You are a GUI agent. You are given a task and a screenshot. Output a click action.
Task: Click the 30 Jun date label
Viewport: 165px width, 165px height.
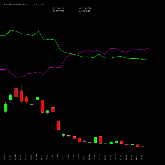pos(115,157)
